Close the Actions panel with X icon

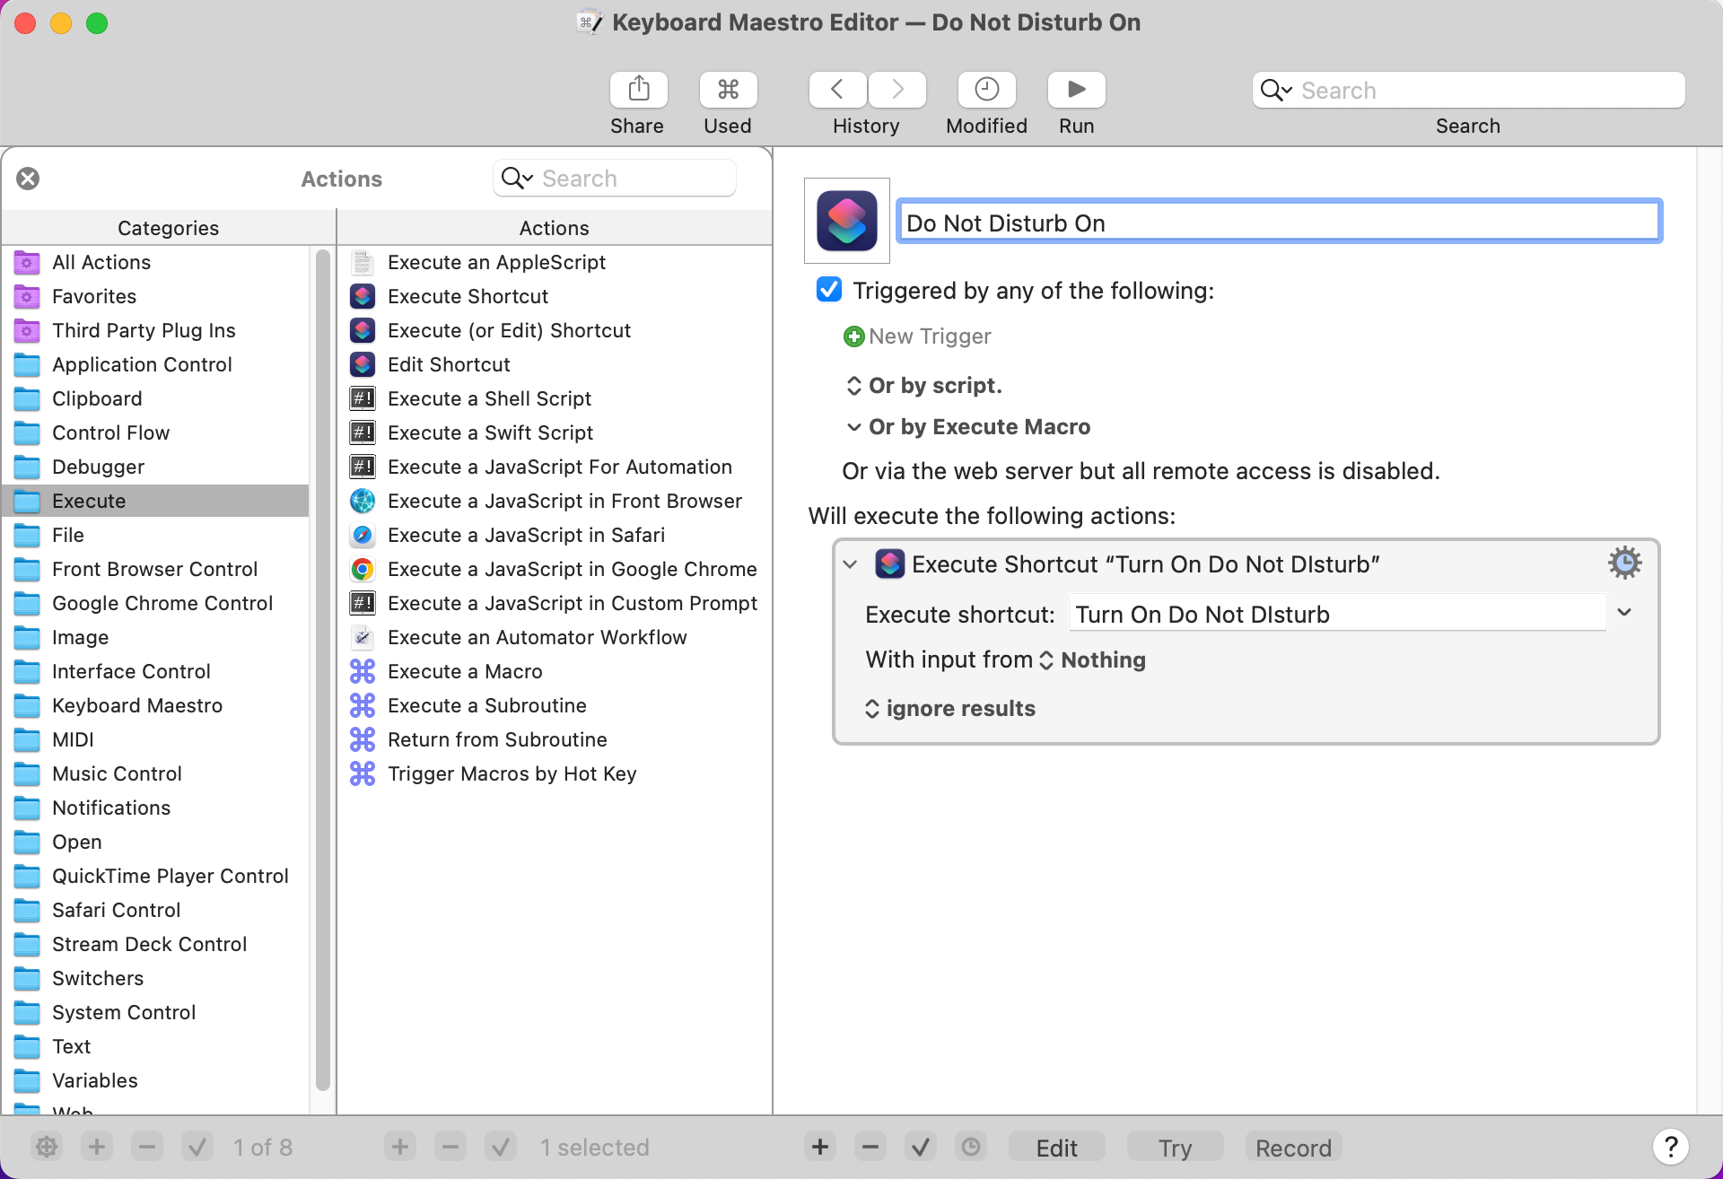coord(28,179)
